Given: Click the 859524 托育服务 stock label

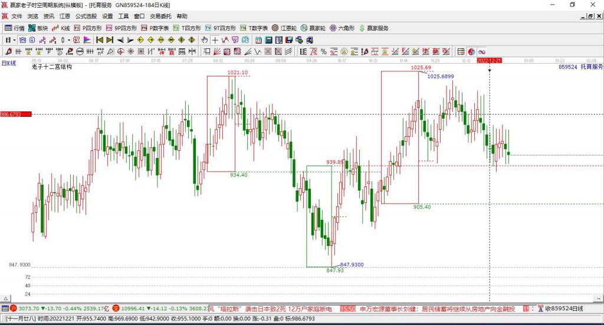Looking at the screenshot, I should [580, 67].
